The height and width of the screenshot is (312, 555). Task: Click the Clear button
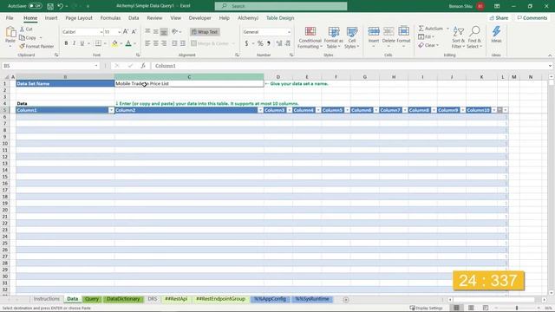click(x=428, y=45)
